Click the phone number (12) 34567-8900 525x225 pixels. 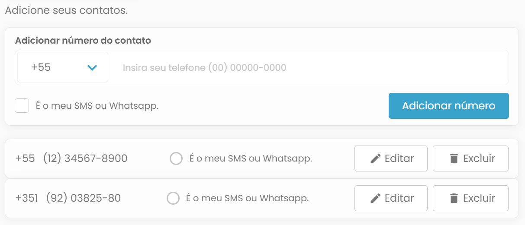click(x=85, y=158)
